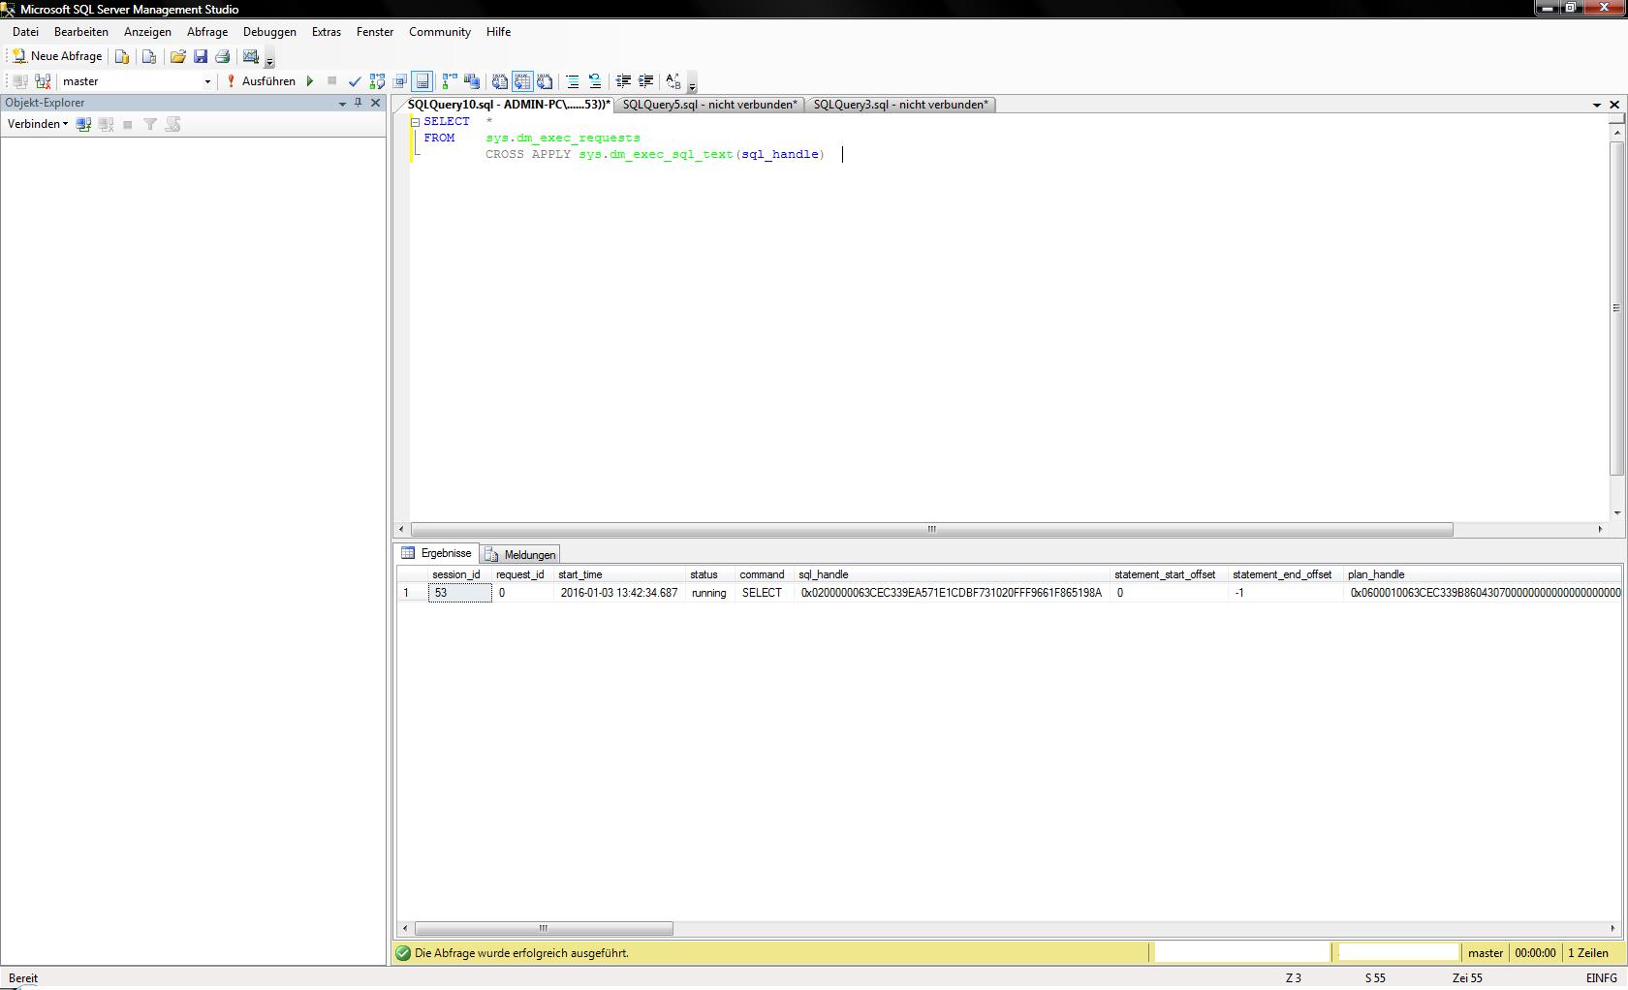Viewport: 1628px width, 990px height.
Task: Open the Activity Monitor icon
Action: [251, 56]
